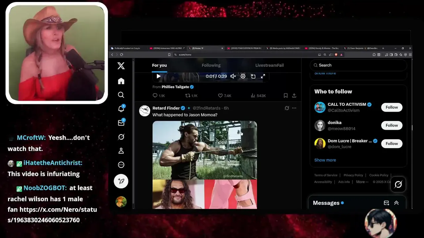This screenshot has width=424, height=238.
Task: Open Privacy Policy link
Action: tap(353, 175)
